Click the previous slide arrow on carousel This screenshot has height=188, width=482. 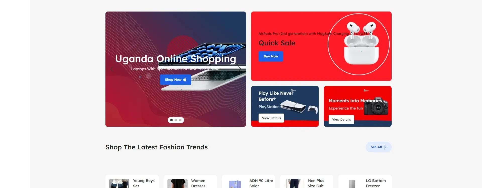point(112,69)
